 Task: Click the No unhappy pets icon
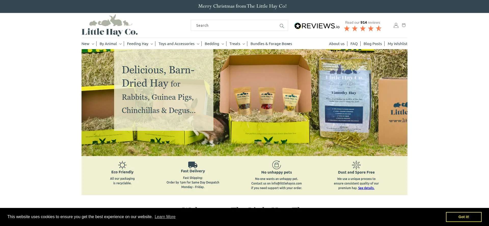(277, 165)
